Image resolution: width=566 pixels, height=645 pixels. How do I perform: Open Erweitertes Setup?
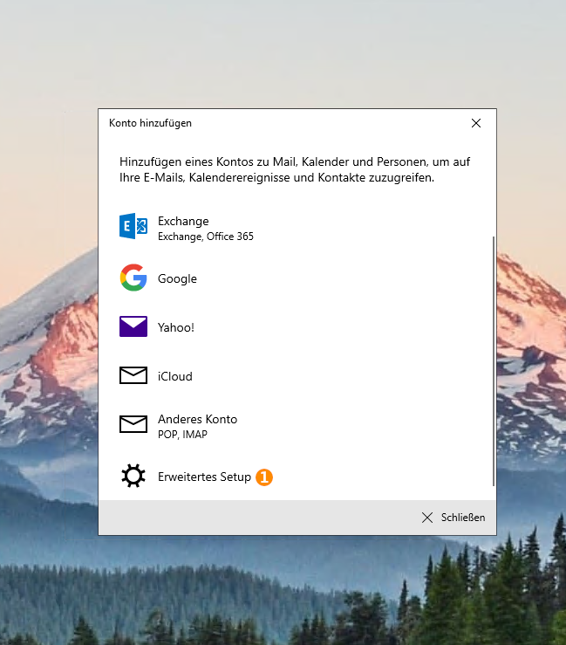click(x=204, y=477)
